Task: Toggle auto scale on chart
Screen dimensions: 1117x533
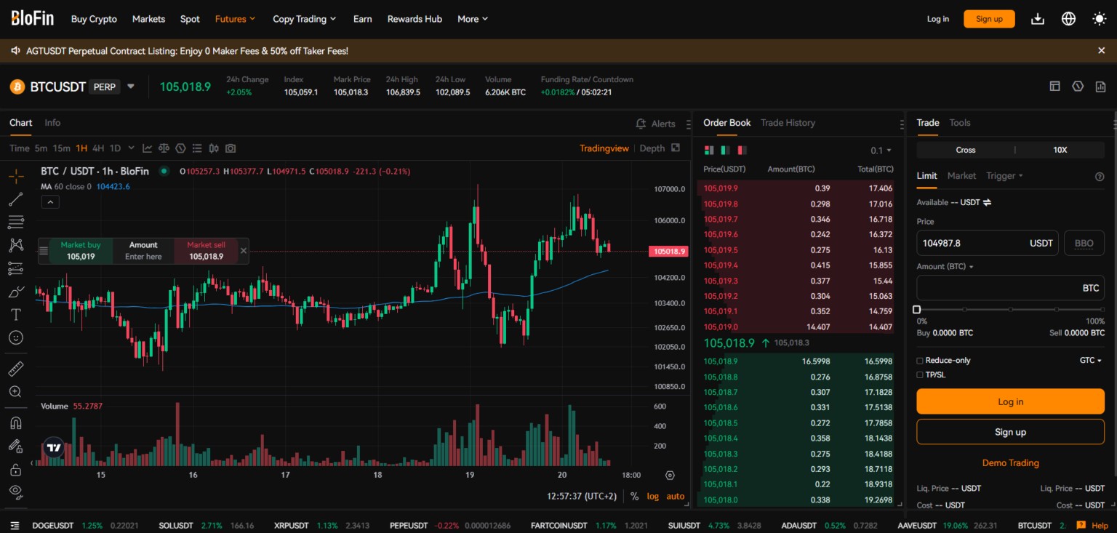Action: point(676,496)
